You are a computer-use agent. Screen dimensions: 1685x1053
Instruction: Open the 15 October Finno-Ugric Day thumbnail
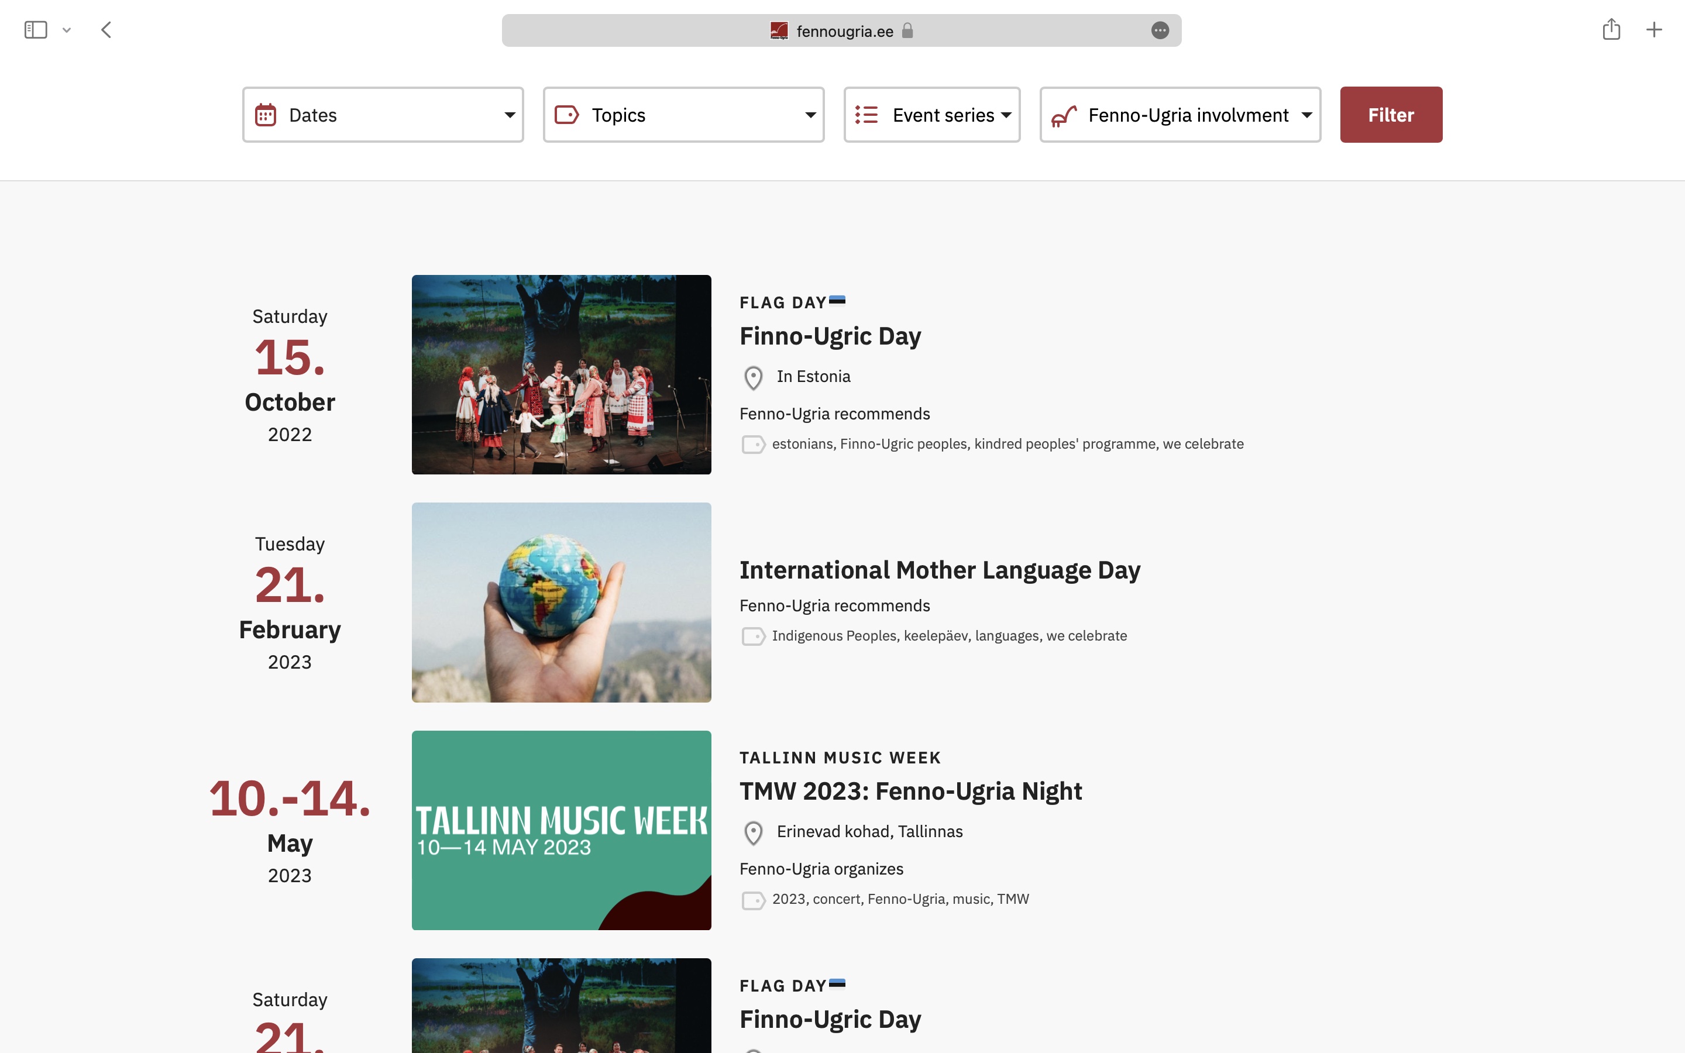point(561,374)
